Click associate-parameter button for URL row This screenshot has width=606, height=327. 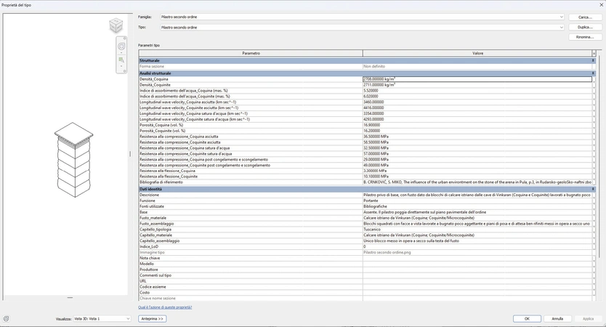point(594,281)
